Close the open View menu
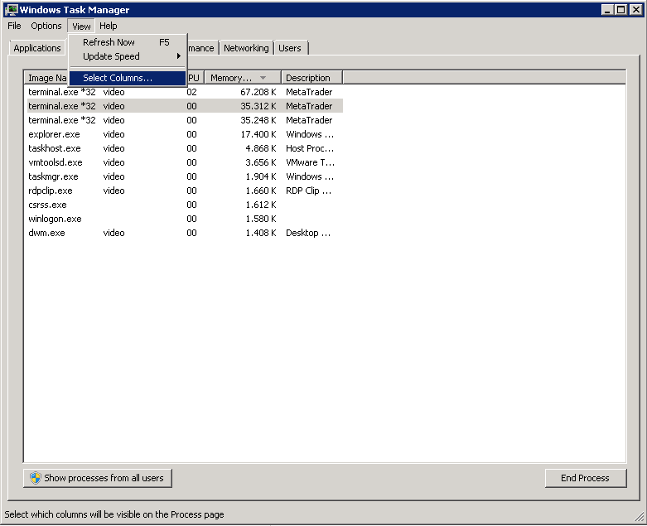Screen dimensions: 647x526 (x=81, y=26)
